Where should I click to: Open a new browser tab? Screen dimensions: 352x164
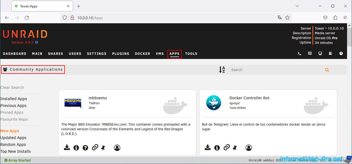click(79, 6)
